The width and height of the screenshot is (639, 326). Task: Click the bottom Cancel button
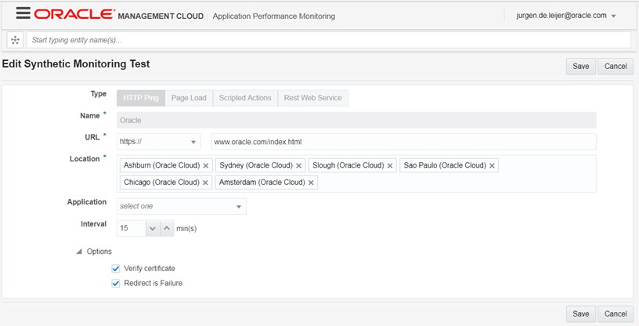pos(616,313)
